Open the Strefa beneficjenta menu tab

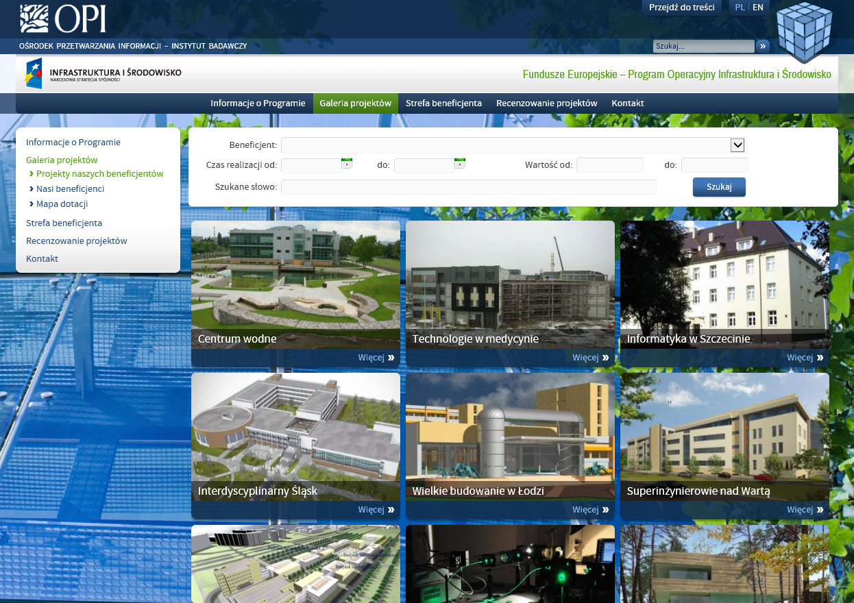443,103
